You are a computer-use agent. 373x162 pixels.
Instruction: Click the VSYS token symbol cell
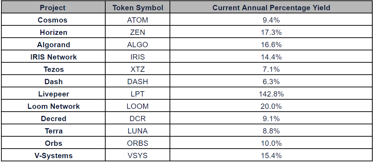coord(137,155)
